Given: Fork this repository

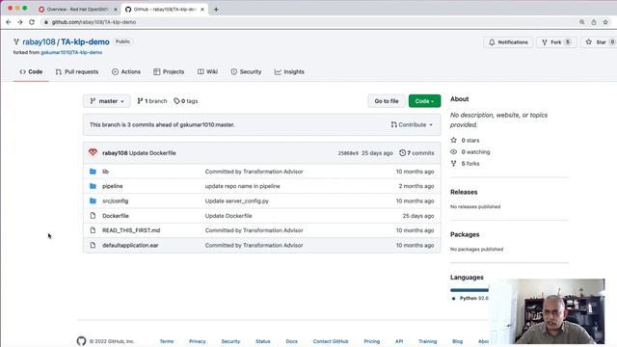Looking at the screenshot, I should click(556, 42).
